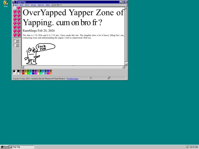Enable the CRT filter checkbox

point(15,41)
